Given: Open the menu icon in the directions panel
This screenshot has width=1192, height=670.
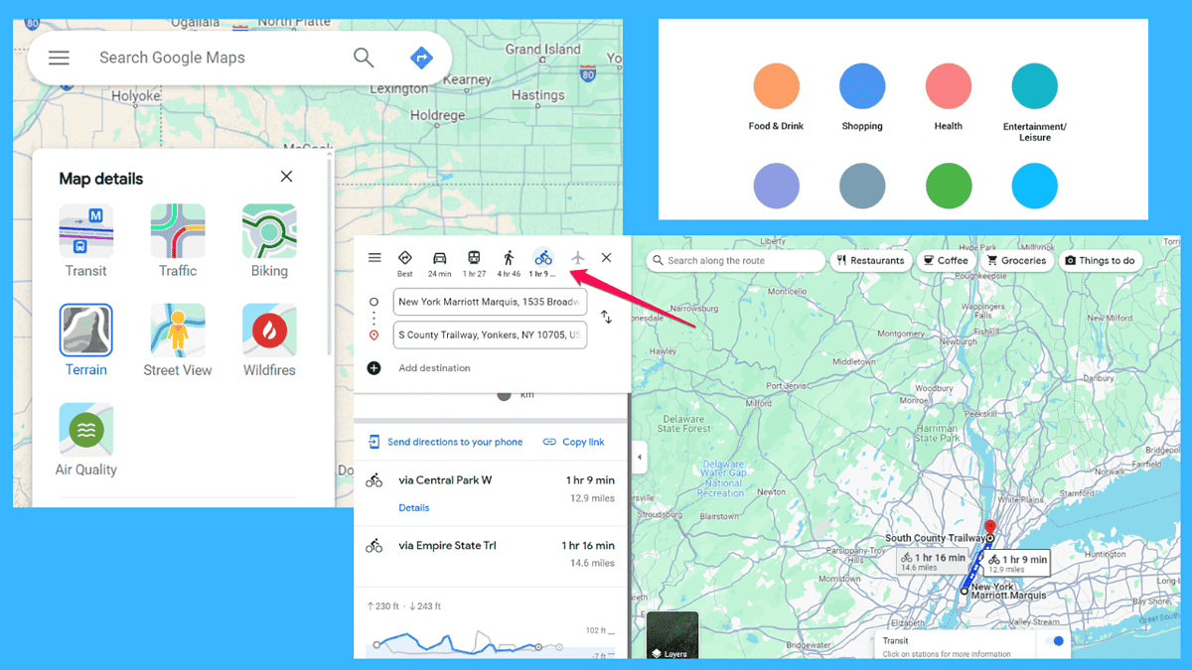Looking at the screenshot, I should pos(374,258).
